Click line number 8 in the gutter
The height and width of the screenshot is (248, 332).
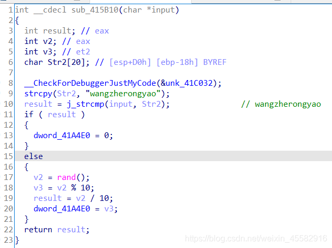10,83
